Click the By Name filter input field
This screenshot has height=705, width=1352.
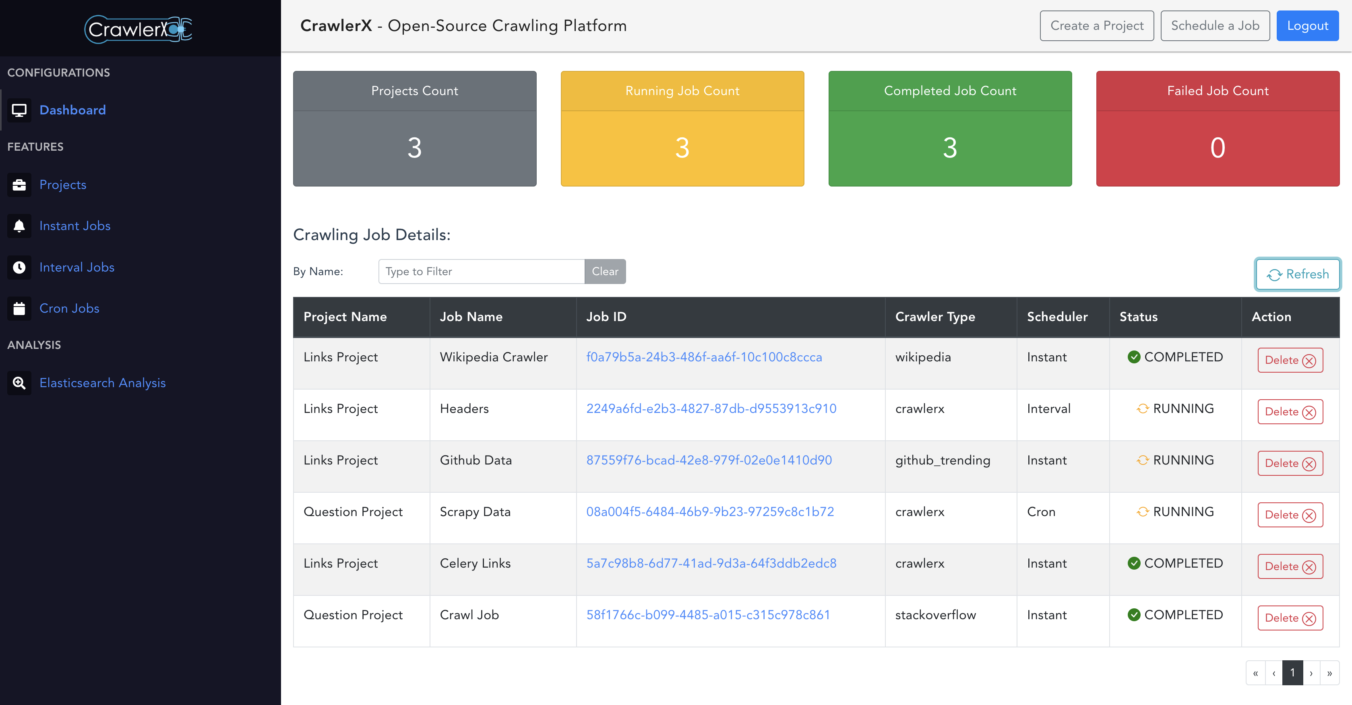pos(481,271)
